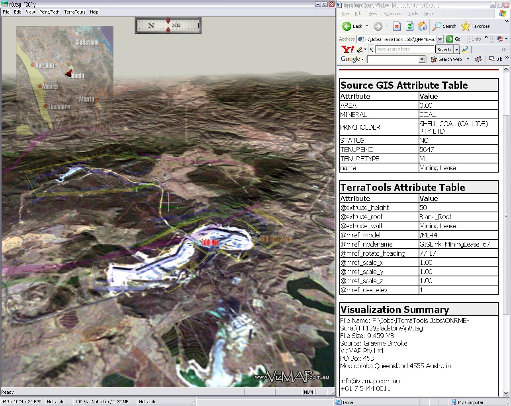Click the IE vertical scrollbar up arrow
The height and width of the screenshot is (406, 511).
click(507, 69)
